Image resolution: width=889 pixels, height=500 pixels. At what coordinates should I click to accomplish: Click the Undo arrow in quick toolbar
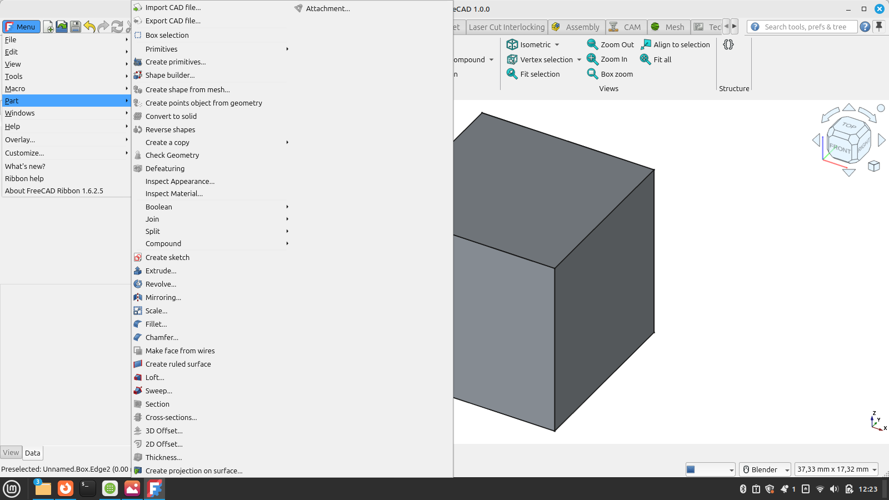point(89,27)
